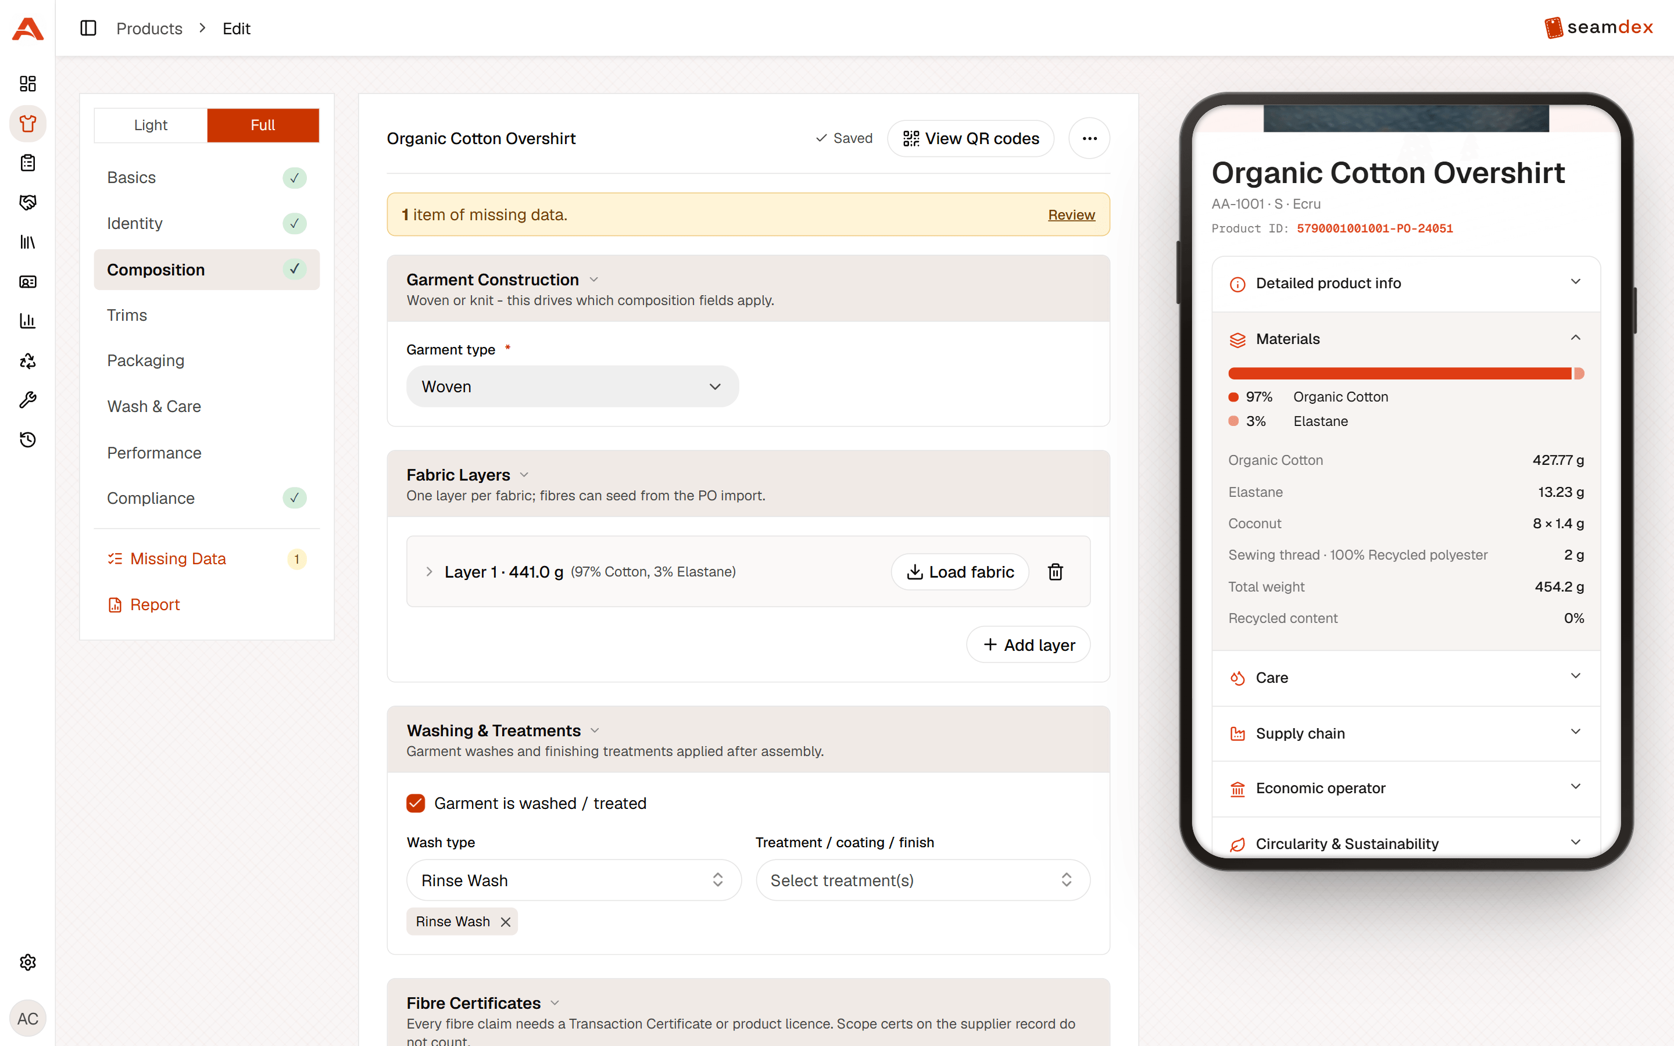Click Load fabric button
The image size is (1674, 1046).
960,571
